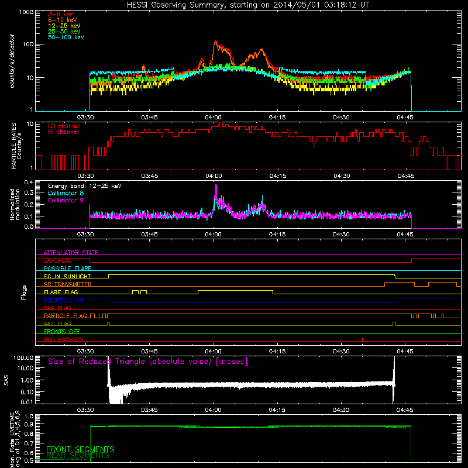
Task: Click the Flags axis label
Action: tap(24, 292)
